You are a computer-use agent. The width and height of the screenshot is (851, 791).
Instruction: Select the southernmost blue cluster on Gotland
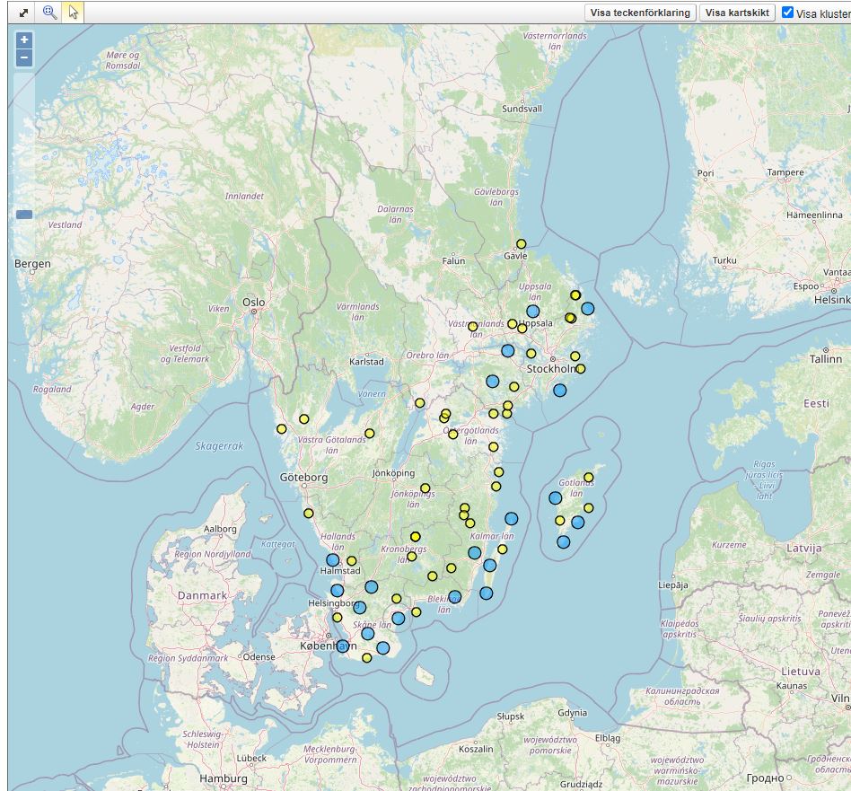click(563, 541)
